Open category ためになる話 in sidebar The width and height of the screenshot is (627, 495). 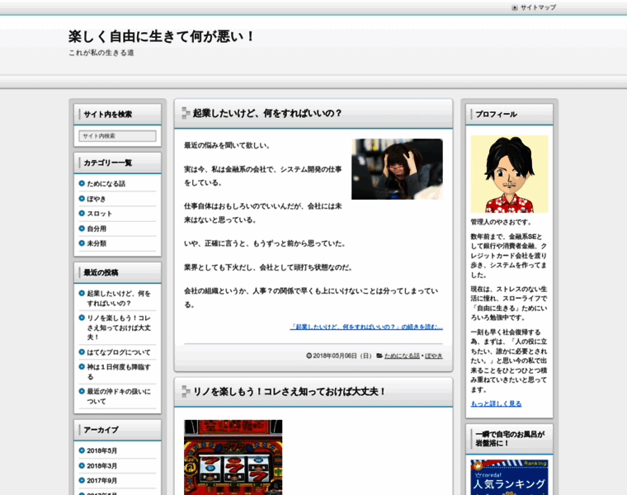point(106,183)
